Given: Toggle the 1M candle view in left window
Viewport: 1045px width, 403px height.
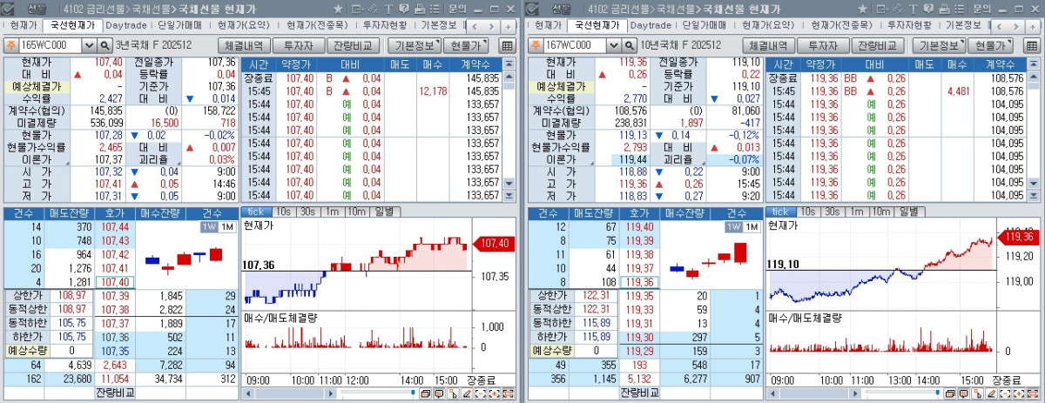Looking at the screenshot, I should (x=227, y=227).
